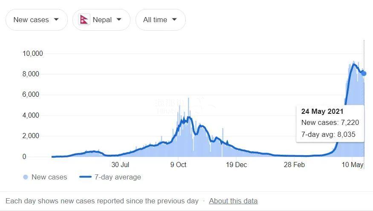
Task: Click the New cases legend text
Action: pos(49,177)
